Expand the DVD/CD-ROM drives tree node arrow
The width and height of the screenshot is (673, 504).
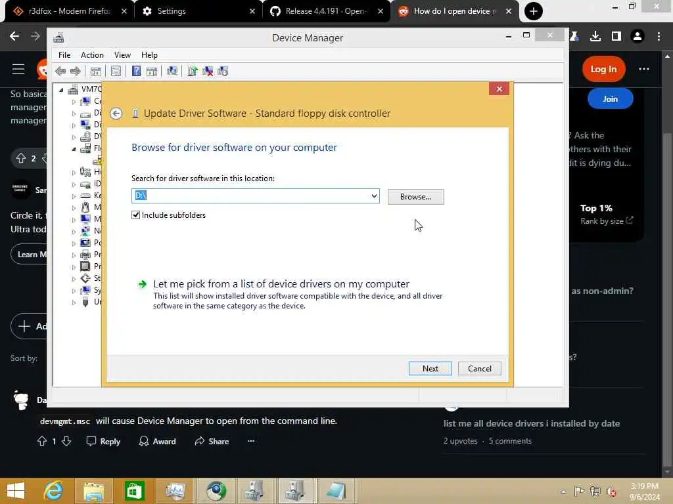(74, 137)
